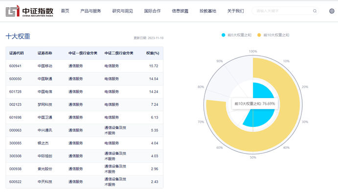This screenshot has width=338, height=193.
Task: Click the 前10大权重之和: 76.69% tooltip
Action: pos(255,104)
